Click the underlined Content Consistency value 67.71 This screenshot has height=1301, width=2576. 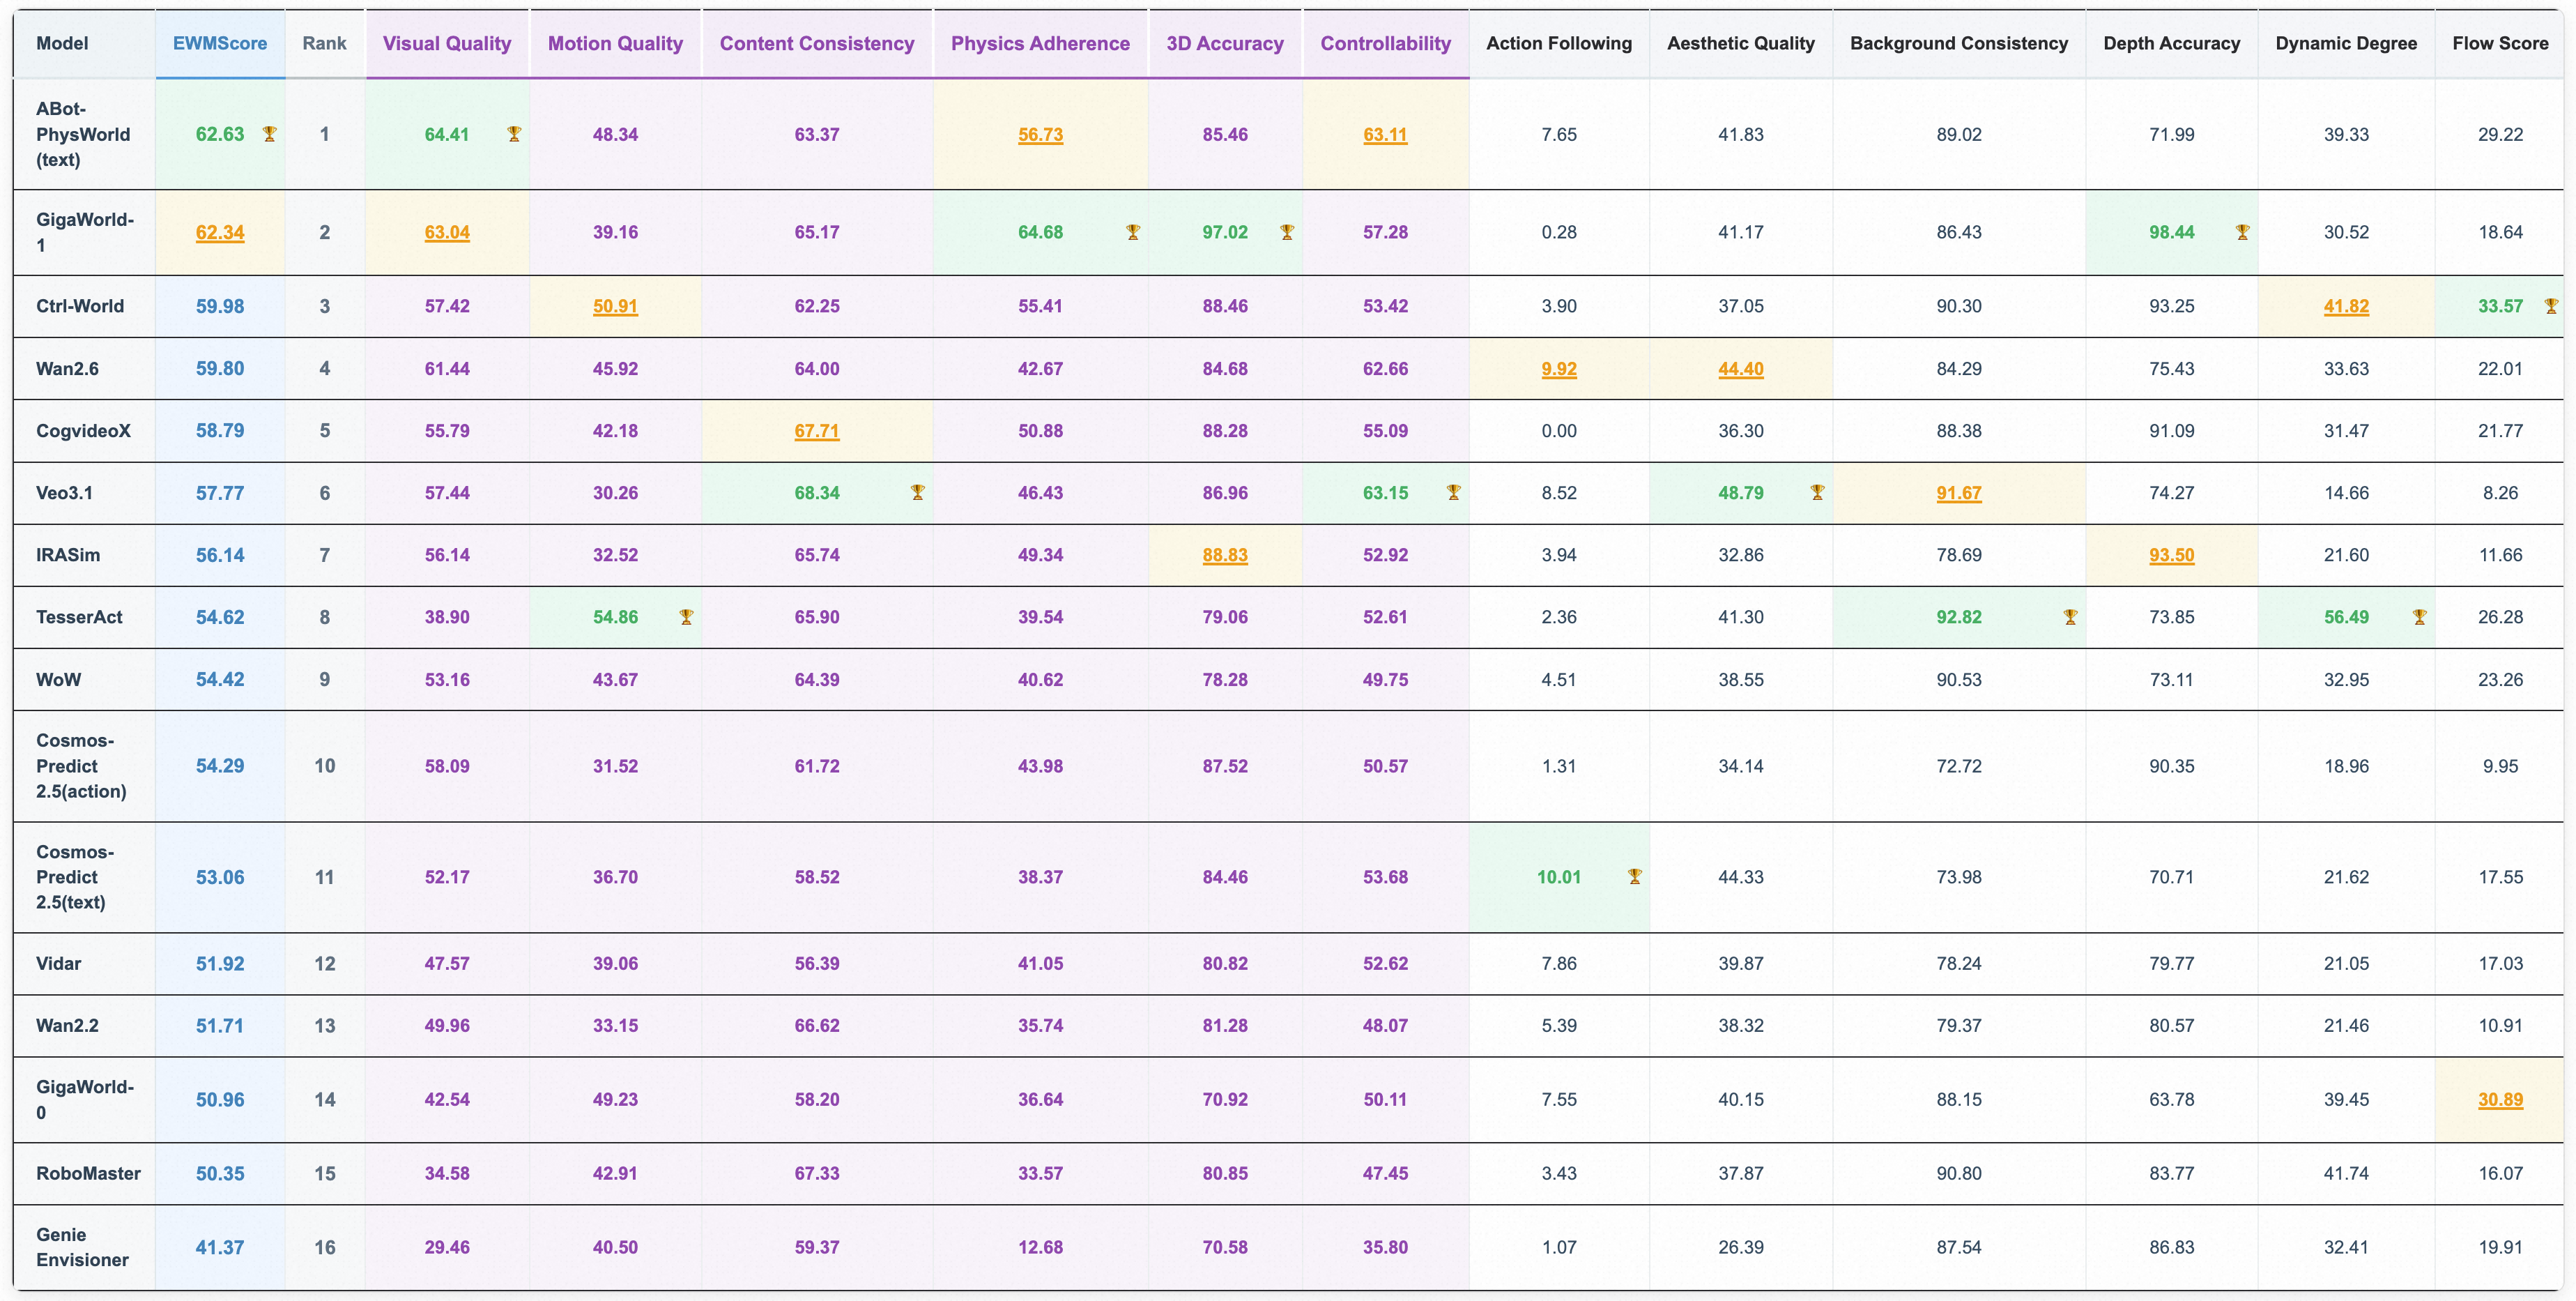point(817,431)
